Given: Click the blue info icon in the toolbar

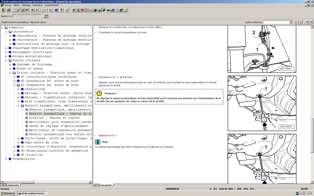Looking at the screenshot, I should click(x=56, y=10).
